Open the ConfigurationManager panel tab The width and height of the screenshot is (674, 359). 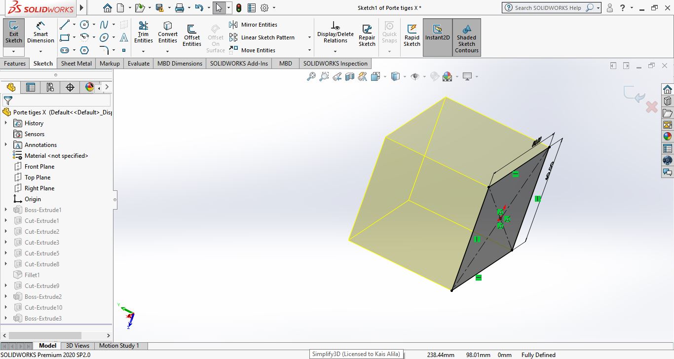coord(50,87)
